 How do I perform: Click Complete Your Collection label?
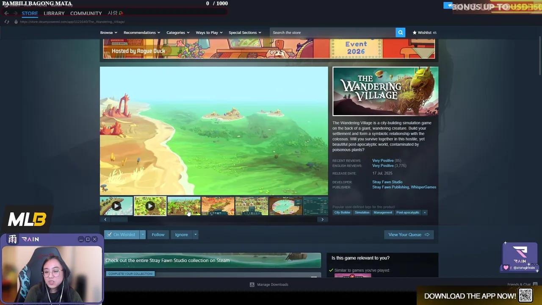130,274
